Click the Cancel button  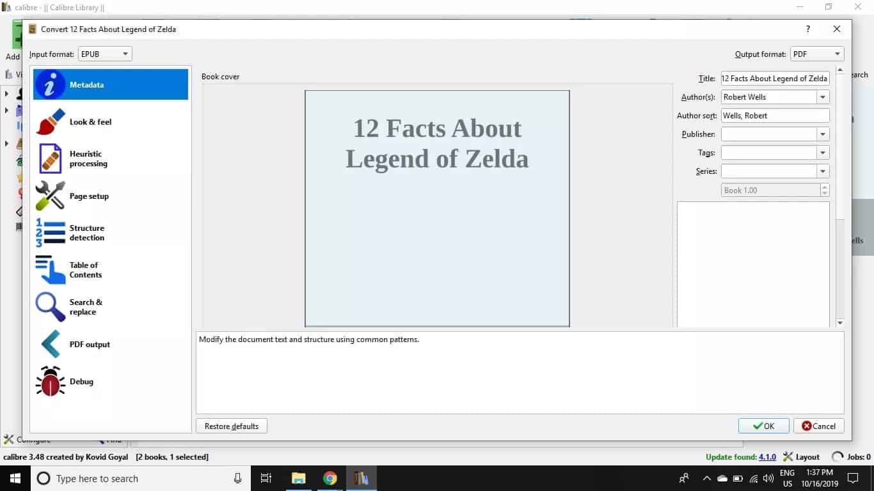(819, 426)
